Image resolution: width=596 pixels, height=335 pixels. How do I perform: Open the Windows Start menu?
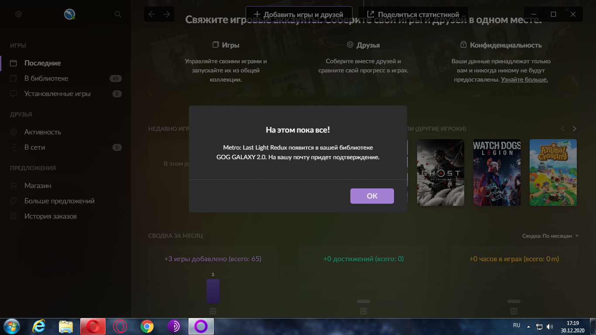tap(11, 326)
